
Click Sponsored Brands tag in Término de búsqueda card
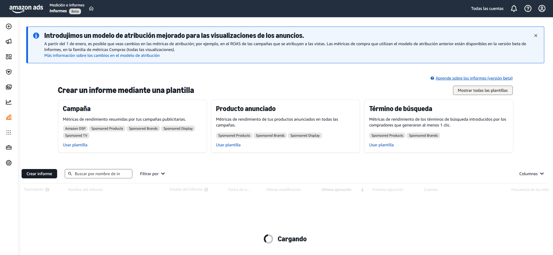(x=423, y=136)
